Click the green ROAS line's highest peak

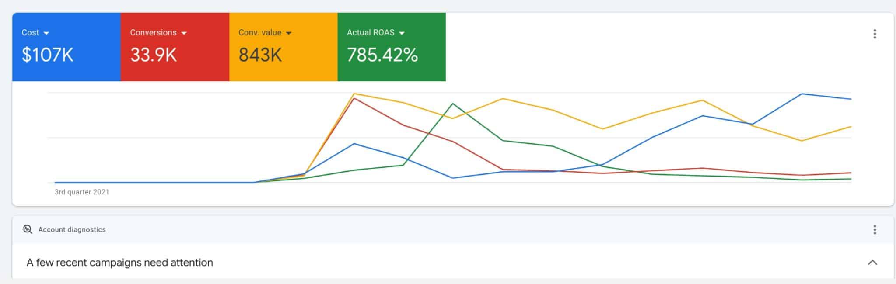point(453,104)
